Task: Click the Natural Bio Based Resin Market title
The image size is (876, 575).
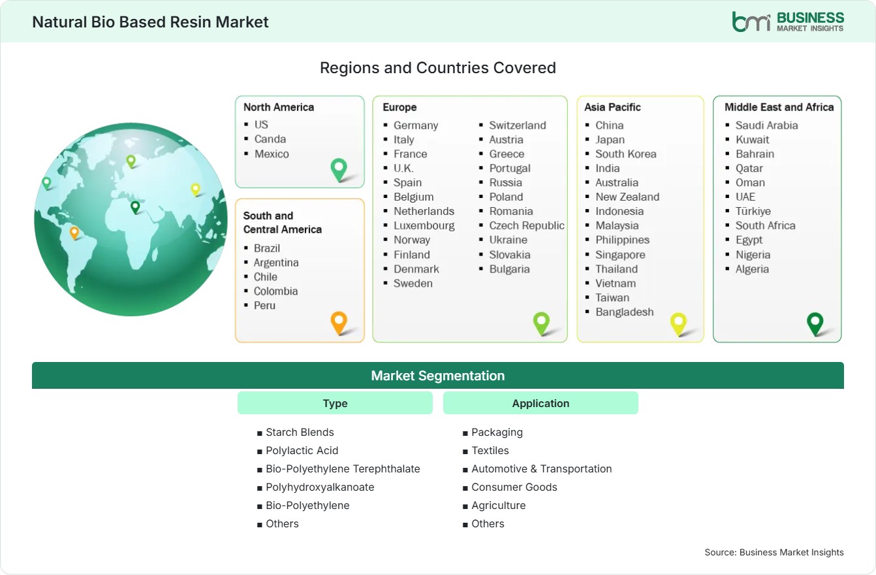Action: 150,22
